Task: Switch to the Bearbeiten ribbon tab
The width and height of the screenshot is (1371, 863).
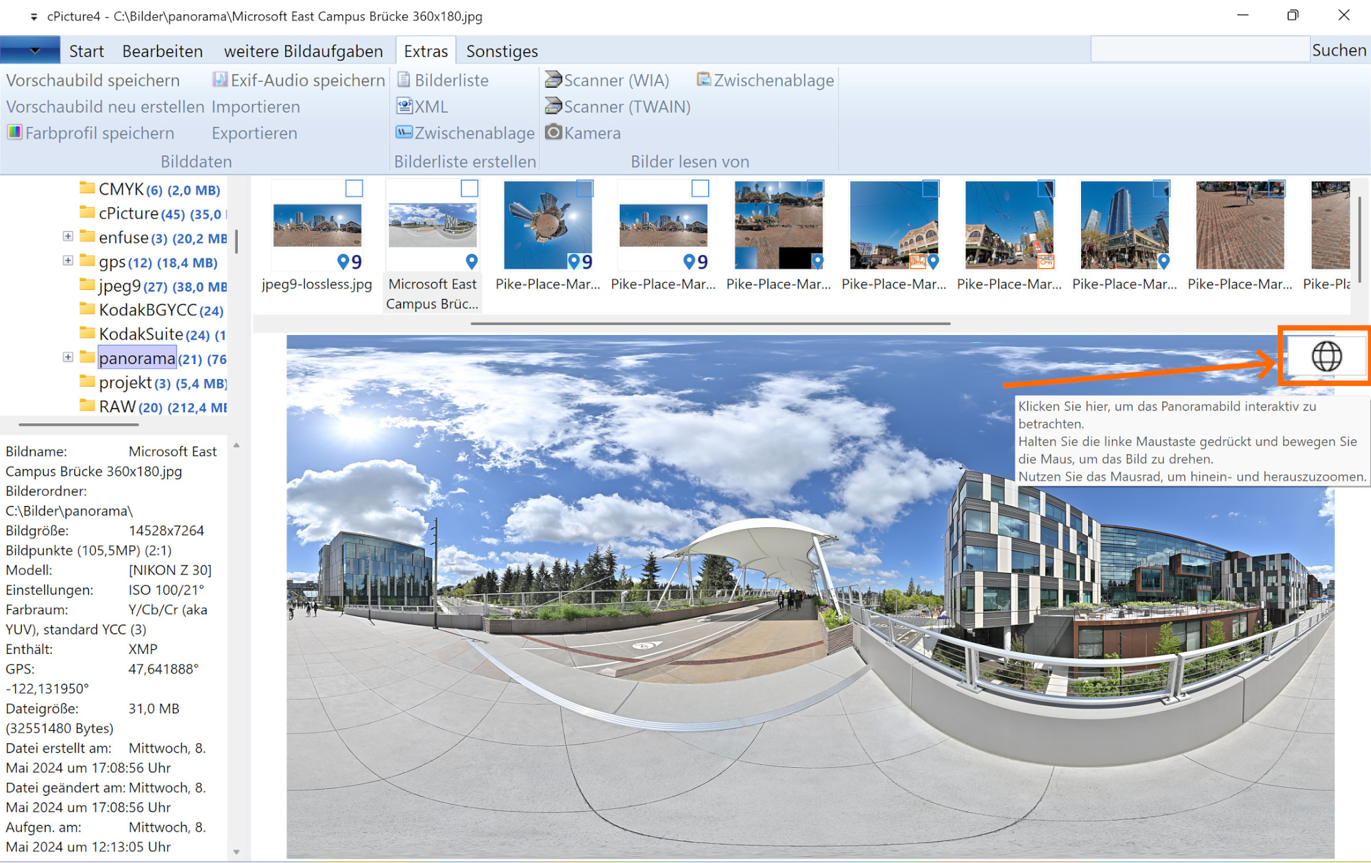Action: point(162,51)
